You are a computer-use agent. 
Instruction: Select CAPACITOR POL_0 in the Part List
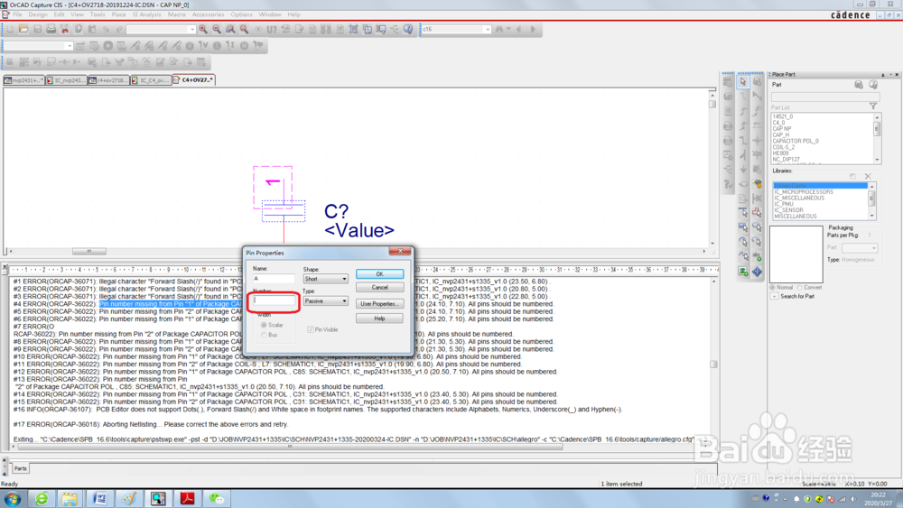(x=796, y=141)
